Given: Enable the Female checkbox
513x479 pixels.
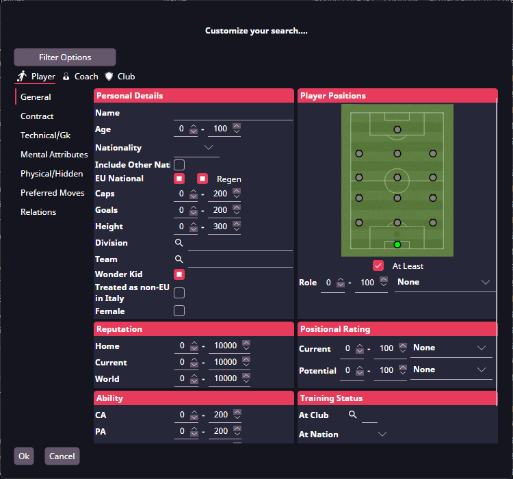Looking at the screenshot, I should [x=179, y=311].
